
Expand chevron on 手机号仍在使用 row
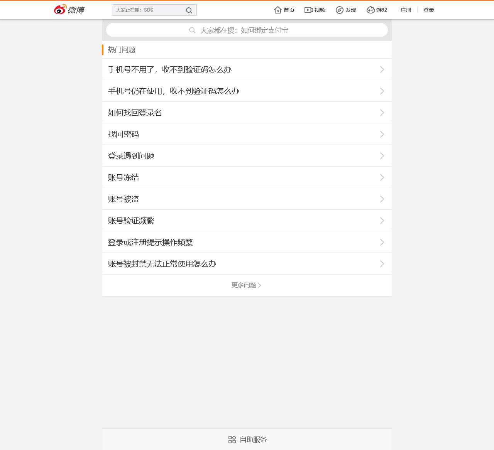(x=382, y=91)
